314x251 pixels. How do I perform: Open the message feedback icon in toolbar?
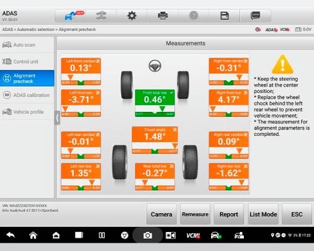tap(255, 16)
